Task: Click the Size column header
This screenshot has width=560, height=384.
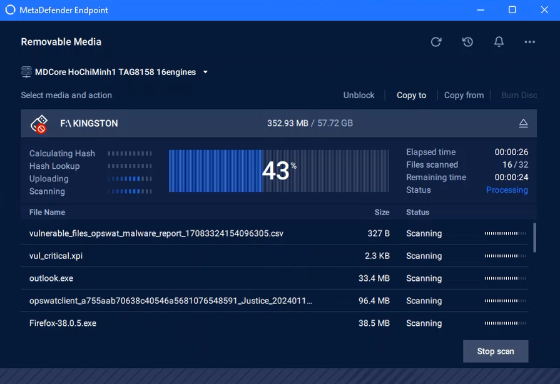Action: click(x=382, y=213)
